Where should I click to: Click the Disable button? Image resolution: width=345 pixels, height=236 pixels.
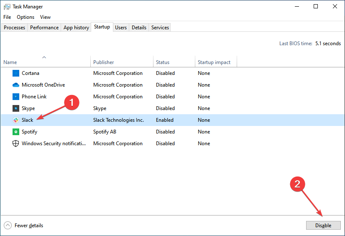323,226
